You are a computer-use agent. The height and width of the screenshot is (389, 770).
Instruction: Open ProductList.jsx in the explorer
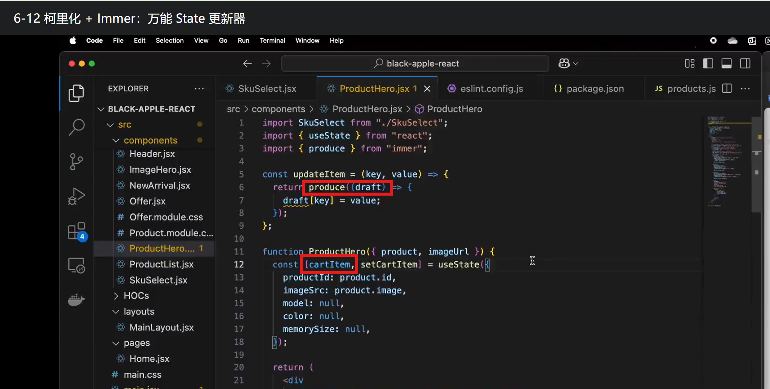(x=161, y=264)
